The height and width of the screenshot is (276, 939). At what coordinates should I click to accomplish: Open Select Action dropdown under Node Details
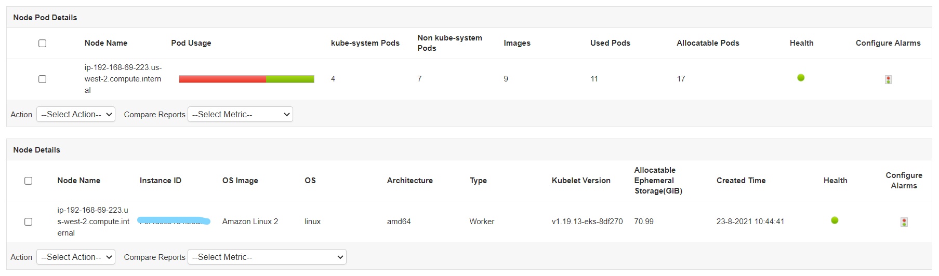pyautogui.click(x=76, y=257)
